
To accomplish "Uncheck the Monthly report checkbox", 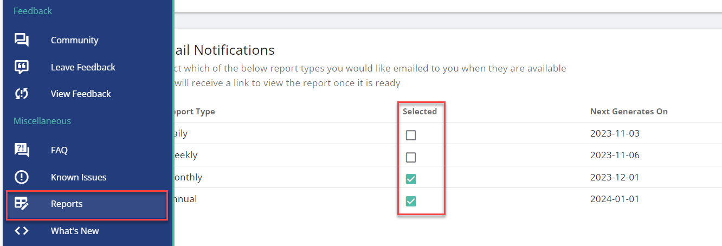I will pos(411,179).
